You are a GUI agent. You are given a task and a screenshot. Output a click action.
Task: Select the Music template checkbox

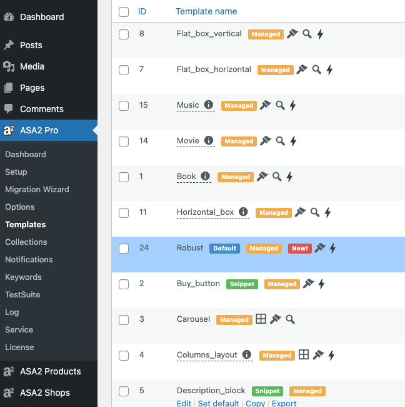pyautogui.click(x=124, y=106)
